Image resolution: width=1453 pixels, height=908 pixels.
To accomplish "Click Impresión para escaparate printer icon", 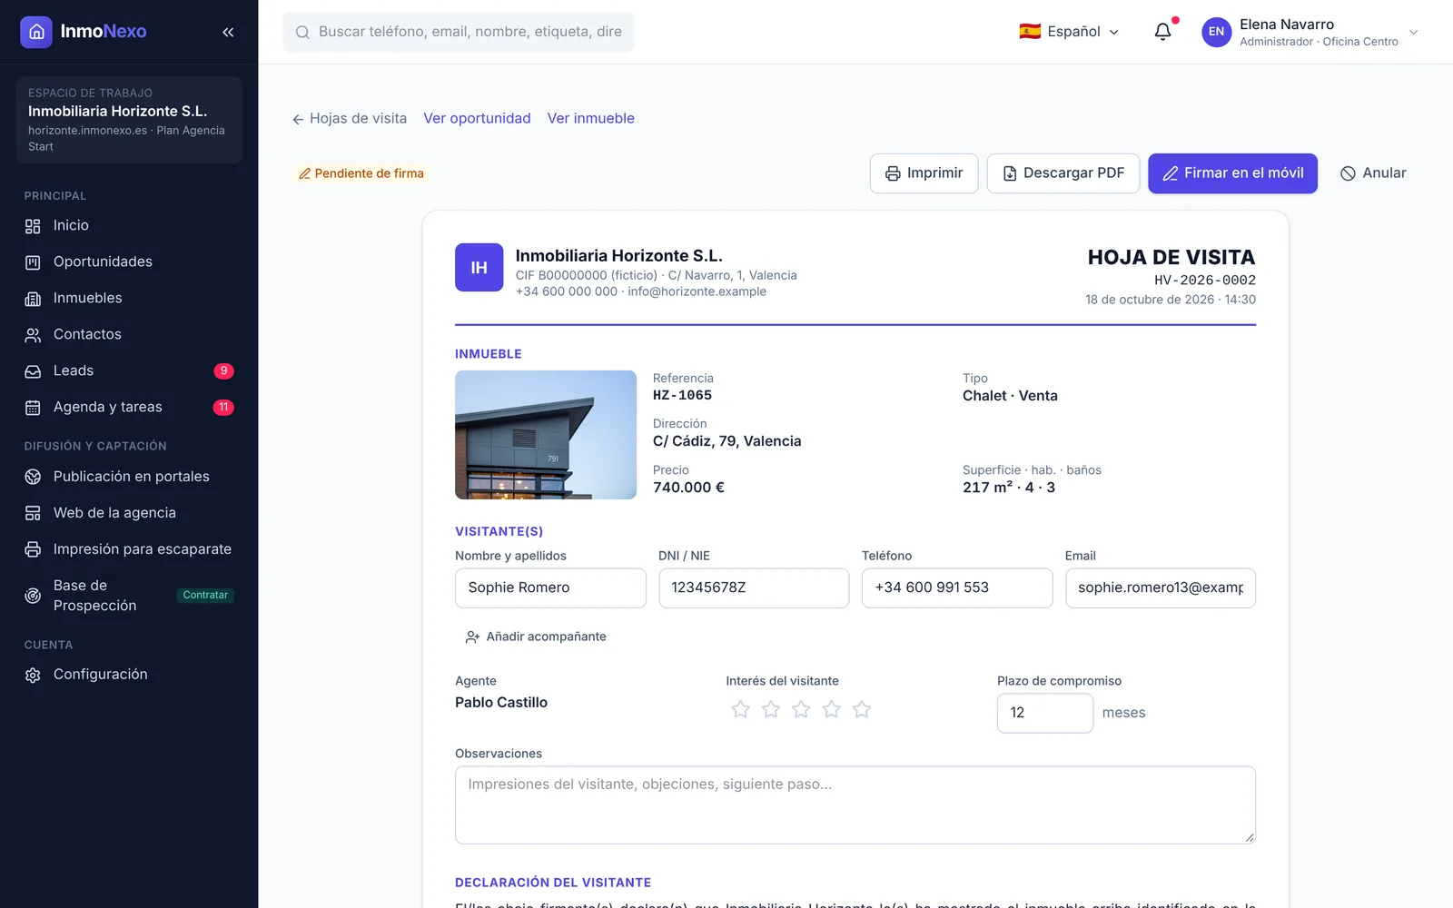I will [33, 549].
